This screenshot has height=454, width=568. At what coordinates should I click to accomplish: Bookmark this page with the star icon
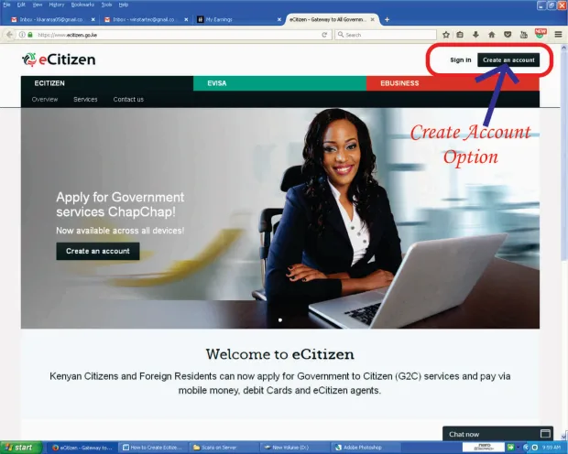point(446,35)
